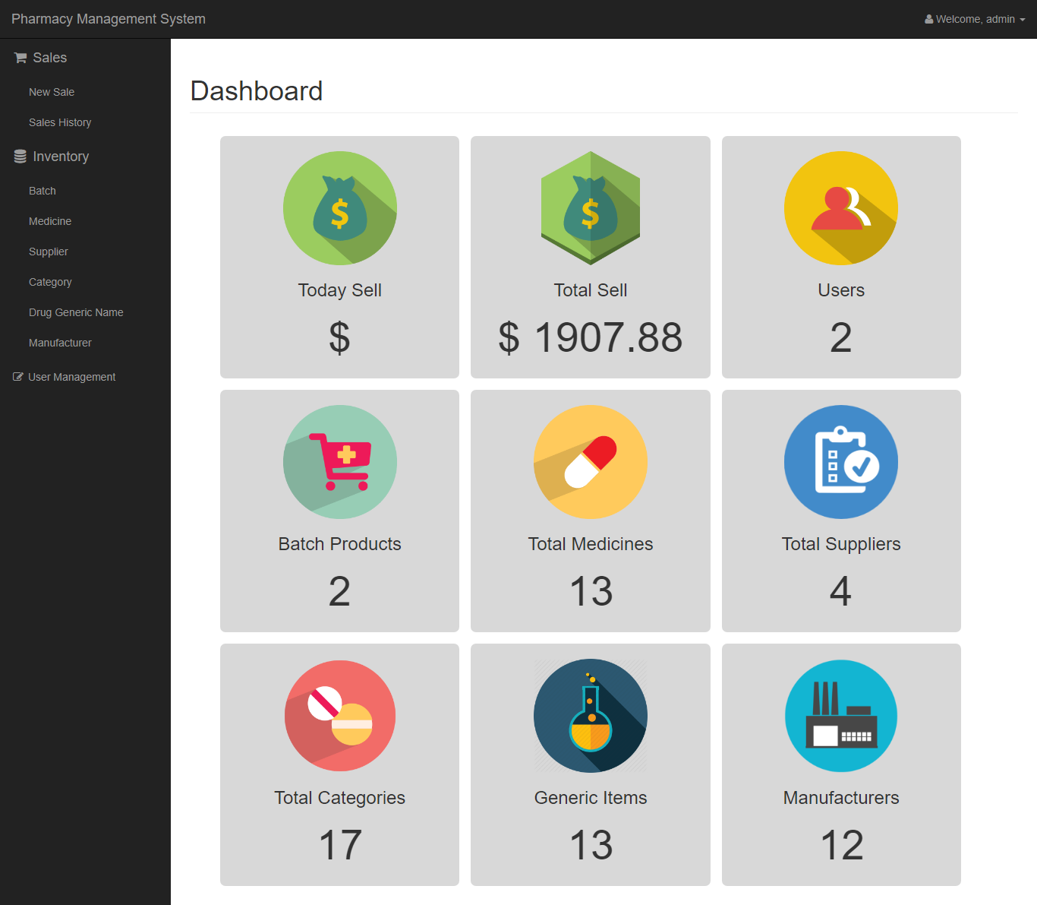Select Sales History from the sidebar

[60, 122]
